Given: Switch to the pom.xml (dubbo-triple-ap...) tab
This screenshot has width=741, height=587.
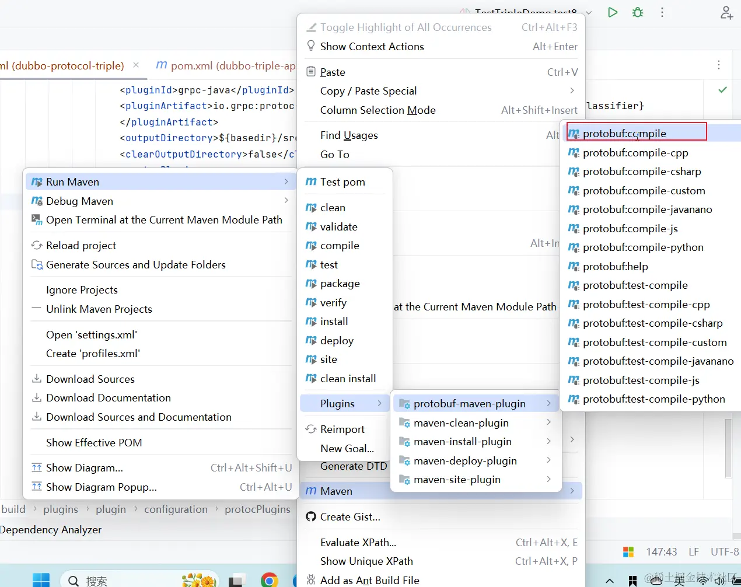Looking at the screenshot, I should pyautogui.click(x=226, y=65).
